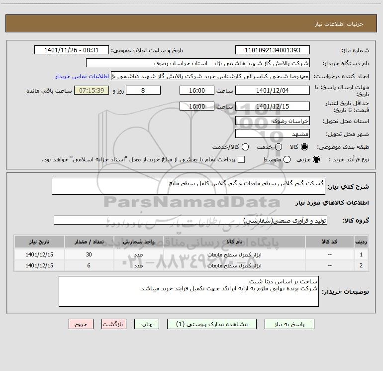Click the price validity date 1401/12/15 field
The width and height of the screenshot is (383, 371).
(273, 106)
